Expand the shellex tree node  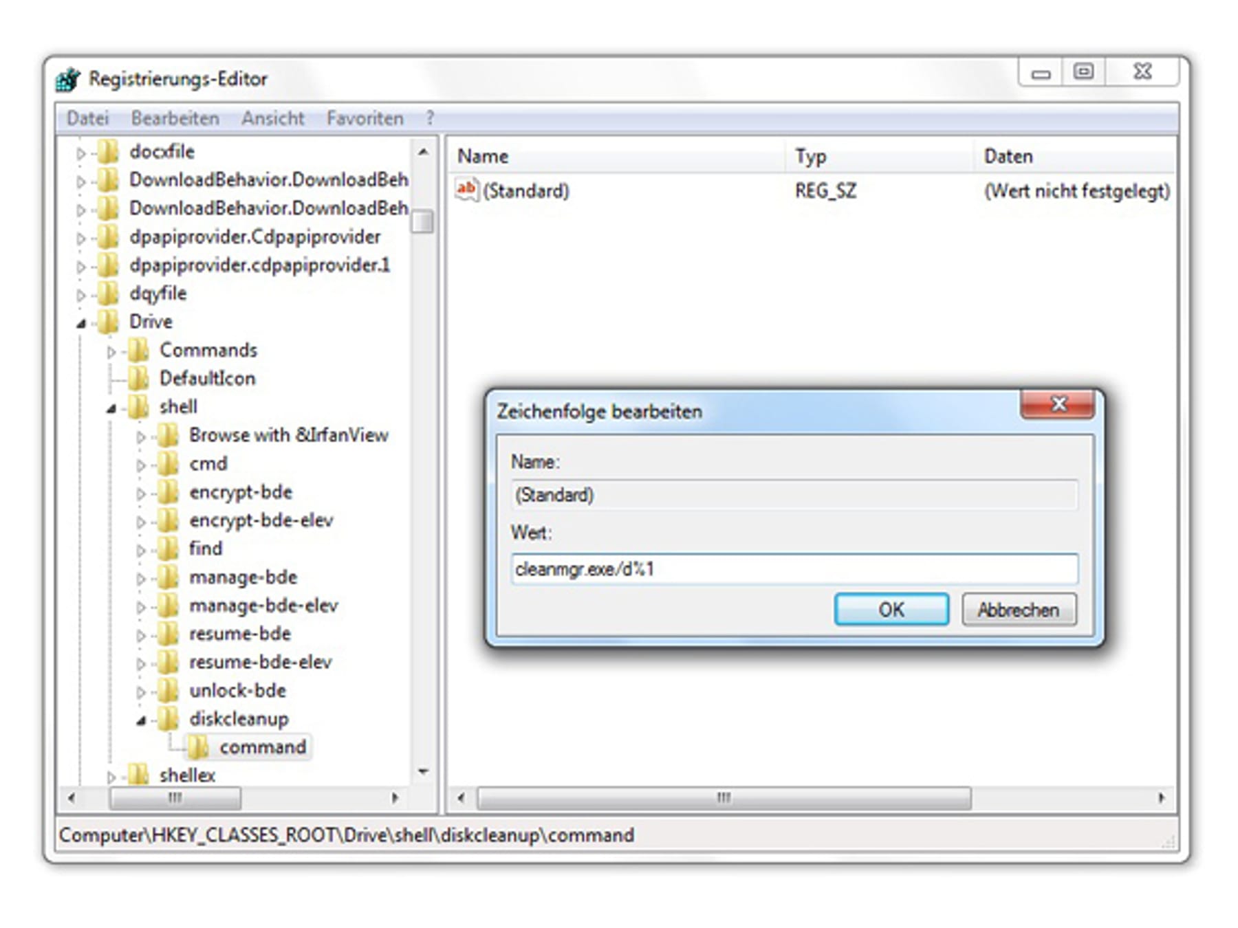[111, 777]
